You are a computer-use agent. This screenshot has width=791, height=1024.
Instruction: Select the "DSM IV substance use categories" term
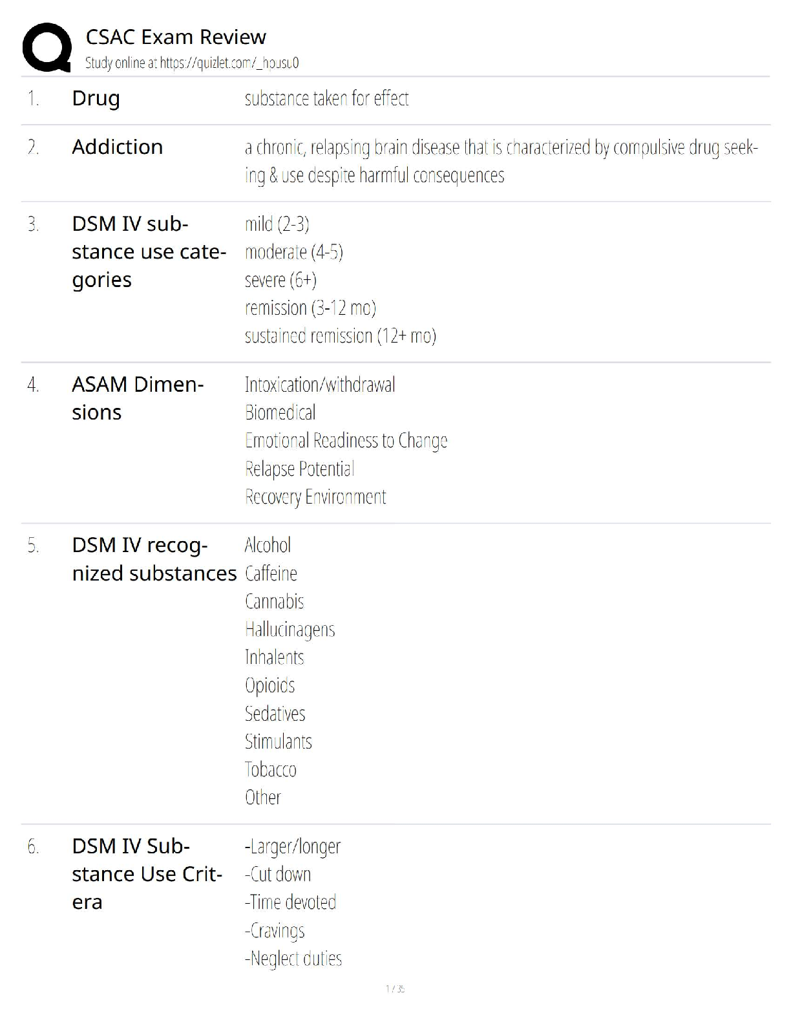coord(149,251)
